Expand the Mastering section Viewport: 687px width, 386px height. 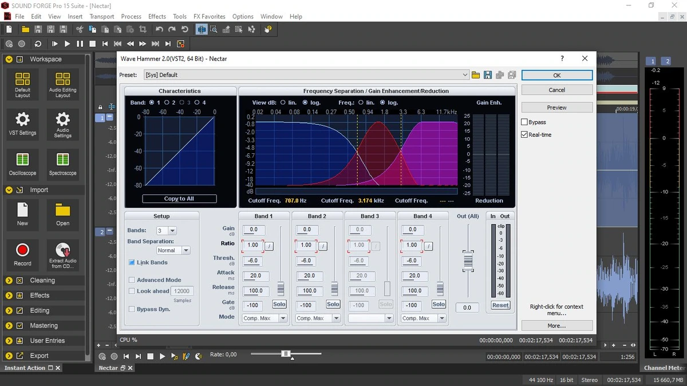[x=9, y=326]
